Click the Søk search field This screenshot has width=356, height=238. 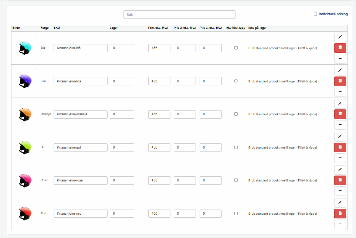179,14
